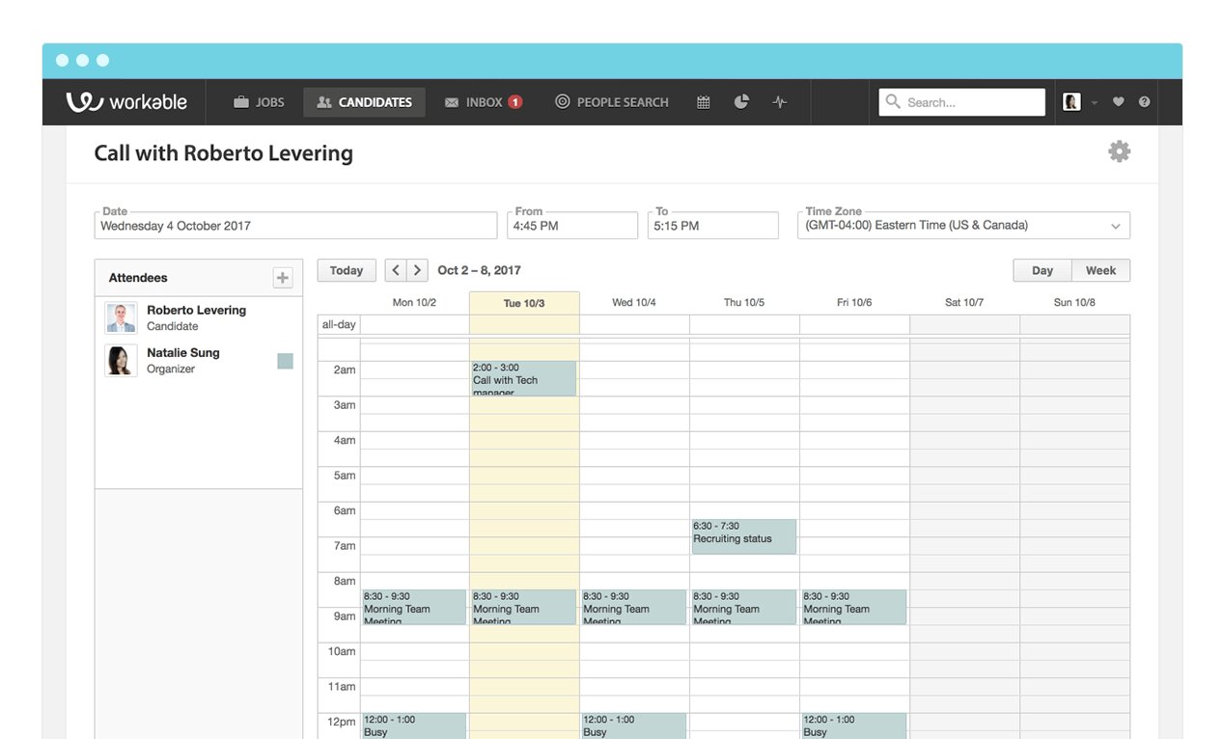Image resolution: width=1222 pixels, height=739 pixels.
Task: Open the help question mark icon
Action: click(1144, 102)
